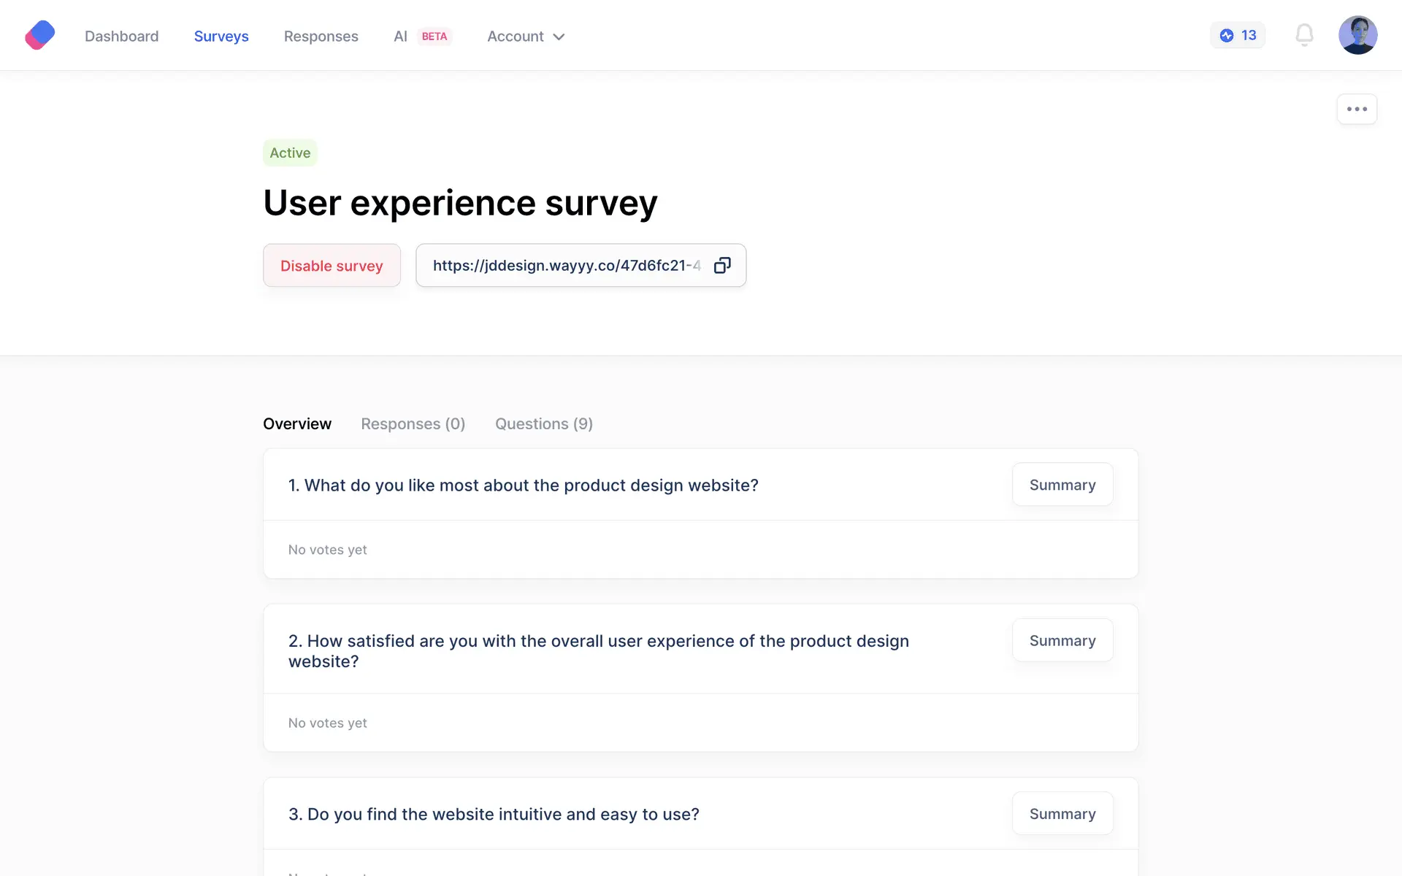Open the notifications bell
The image size is (1402, 876).
[1304, 35]
